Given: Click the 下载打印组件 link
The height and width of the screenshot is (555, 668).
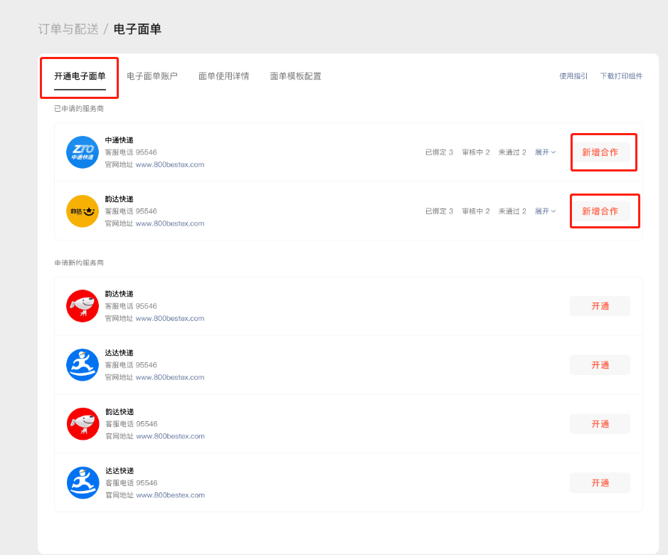Looking at the screenshot, I should (x=621, y=76).
